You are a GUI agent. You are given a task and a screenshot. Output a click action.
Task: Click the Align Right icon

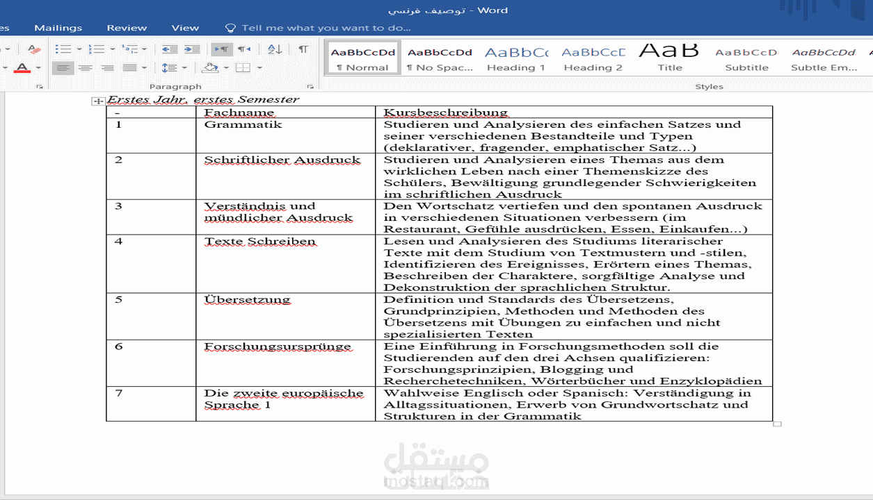pyautogui.click(x=107, y=68)
